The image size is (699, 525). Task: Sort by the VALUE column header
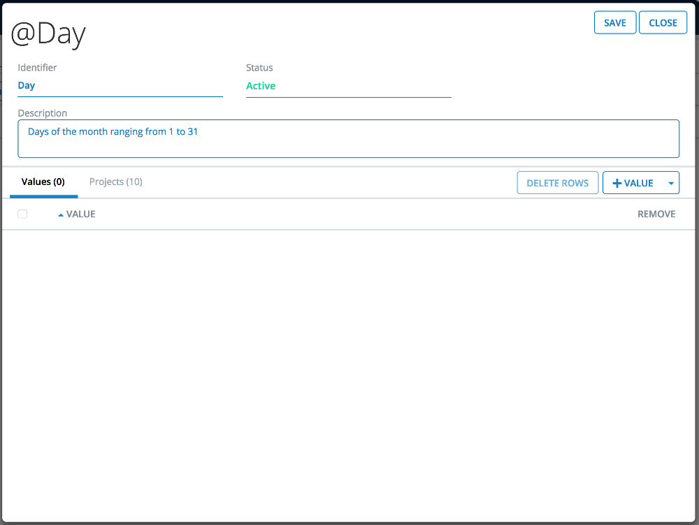point(81,214)
